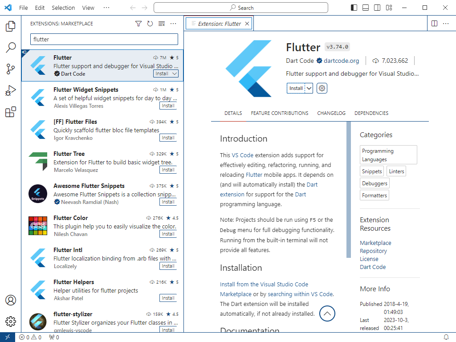Open the Extensions view icon
The height and width of the screenshot is (342, 456).
(x=11, y=112)
